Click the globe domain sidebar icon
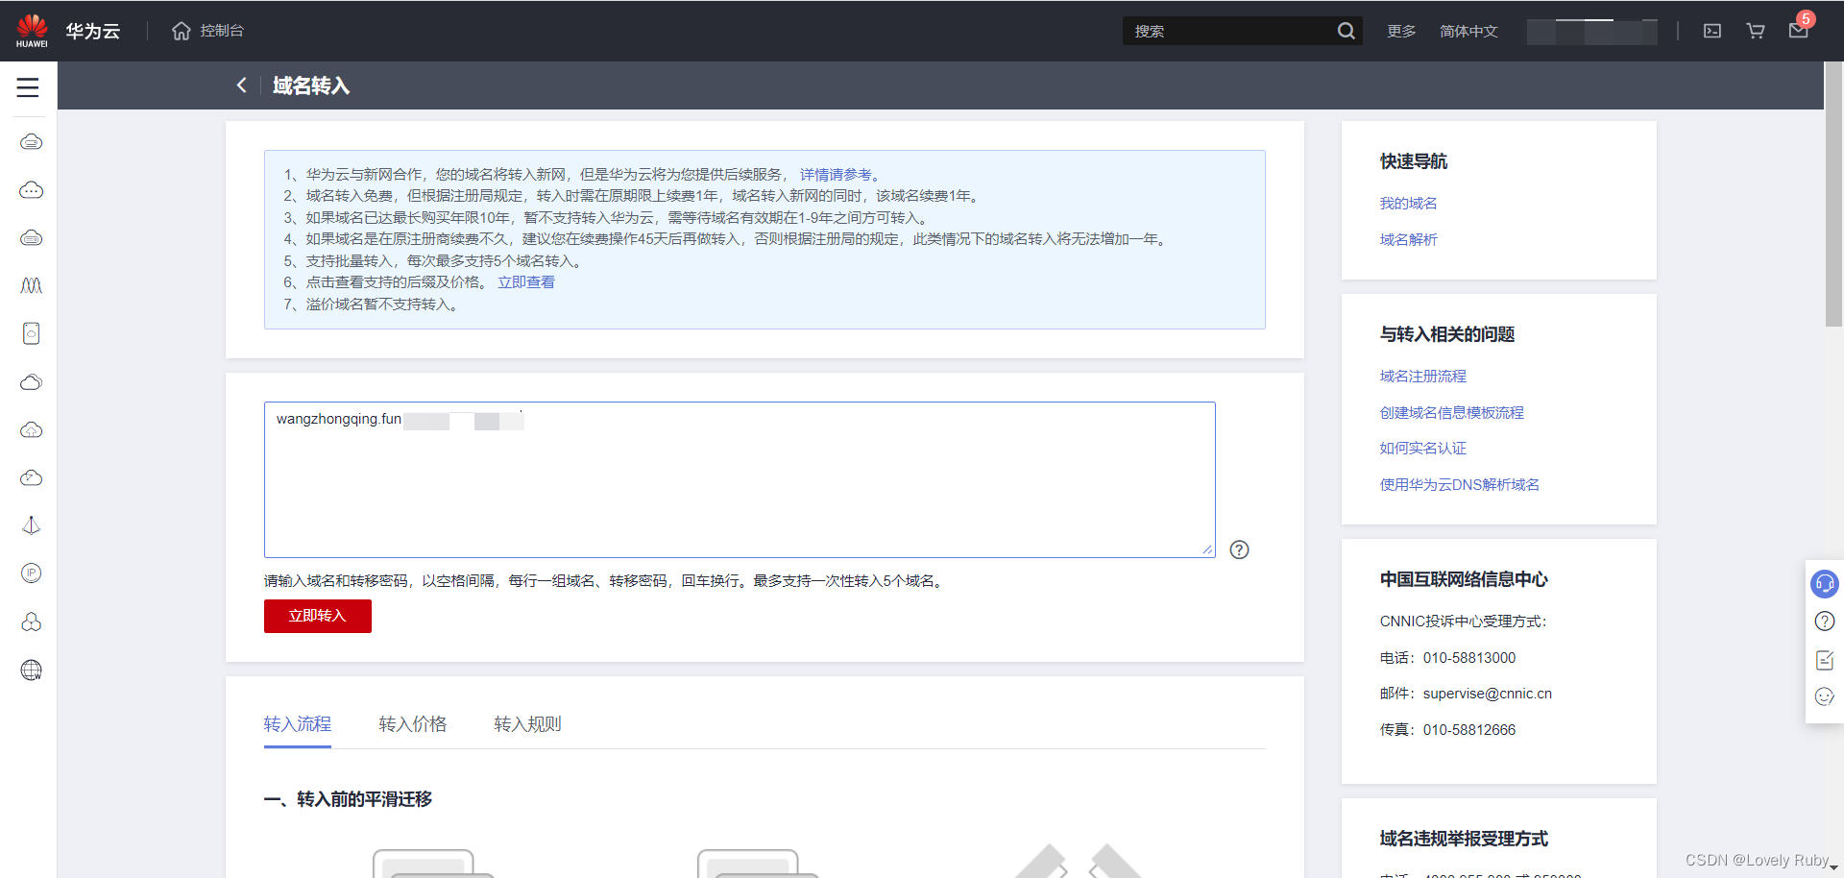The height and width of the screenshot is (878, 1844). click(x=32, y=670)
